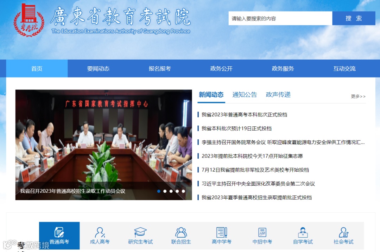Open the 社会考试 person icon

343,233
